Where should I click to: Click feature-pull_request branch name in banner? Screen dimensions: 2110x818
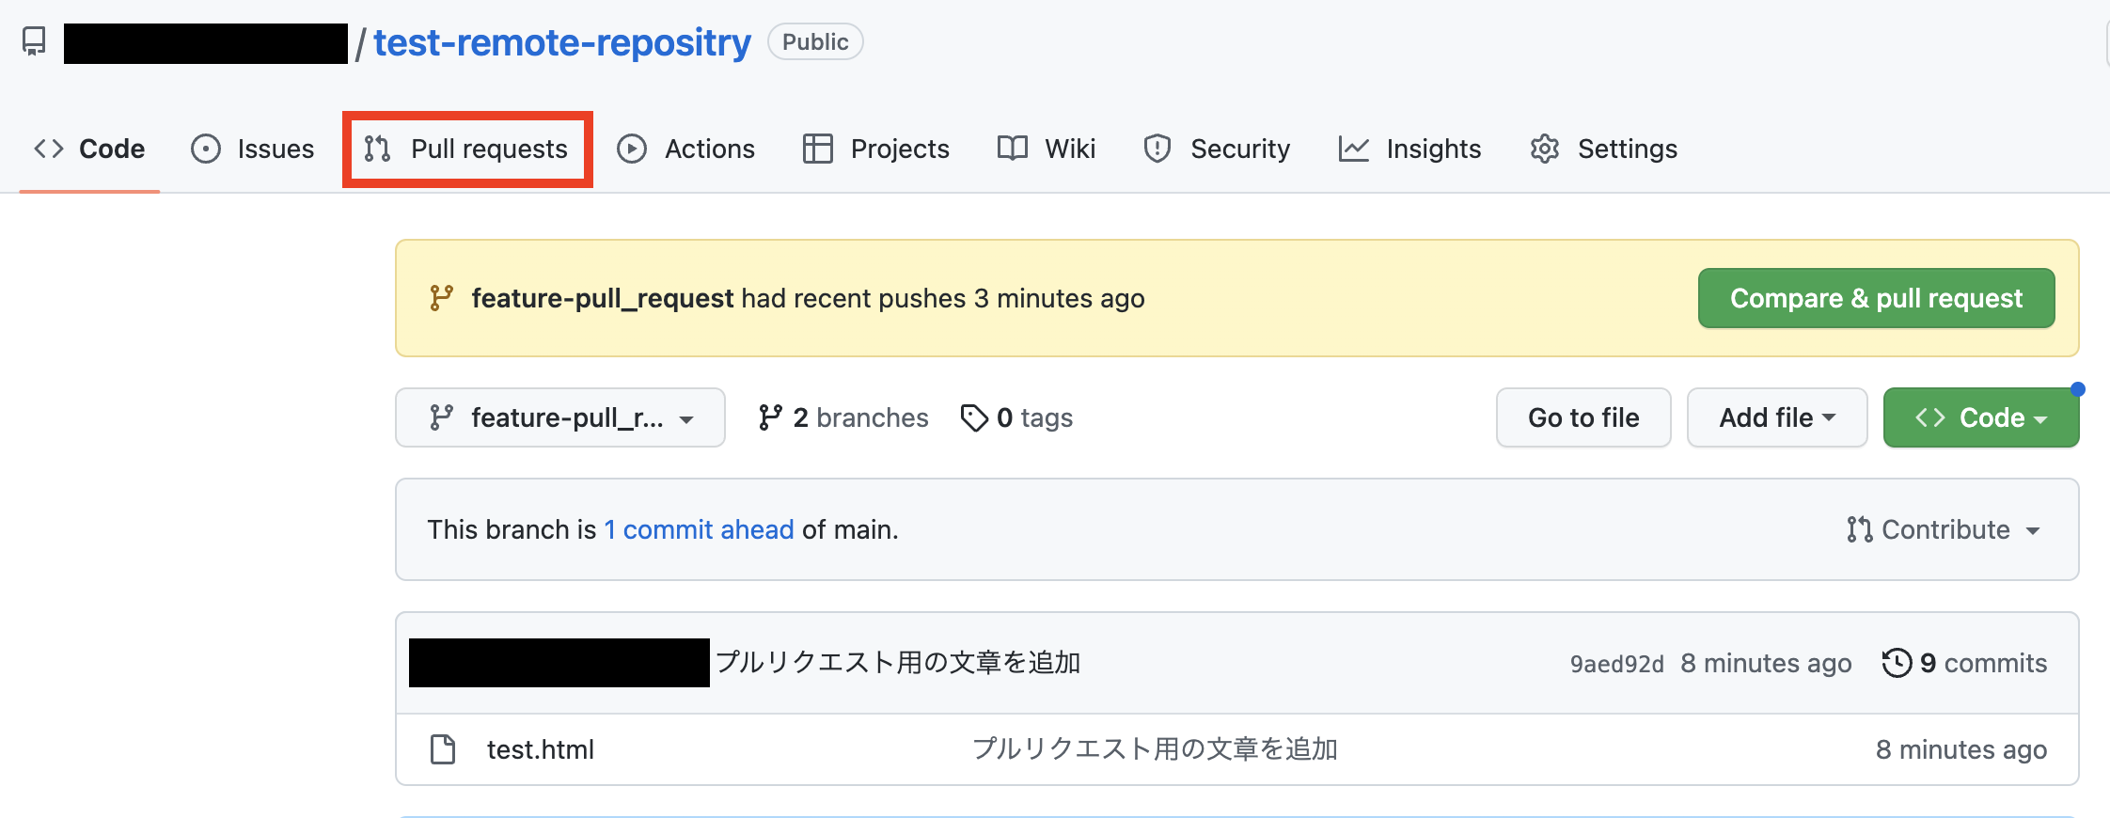602,298
